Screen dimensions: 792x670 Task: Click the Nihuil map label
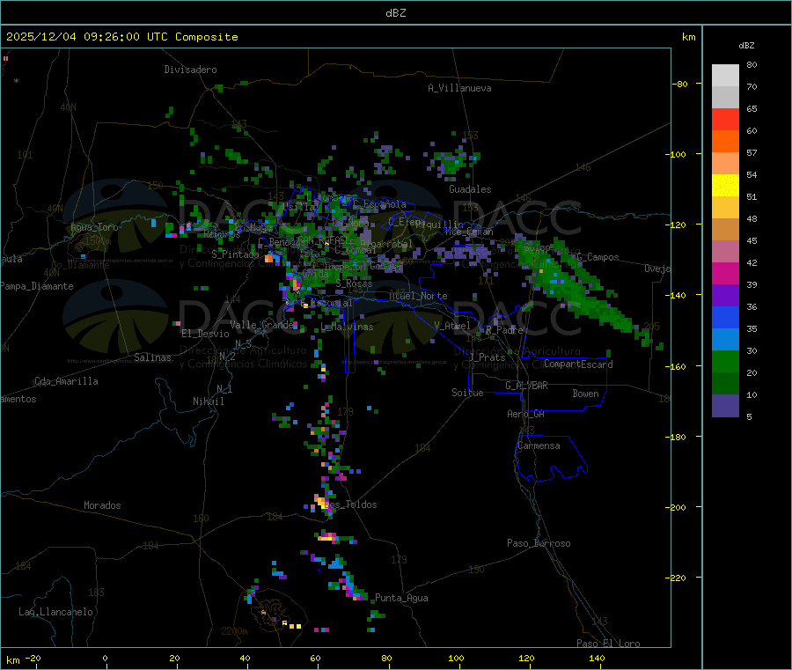tap(209, 401)
